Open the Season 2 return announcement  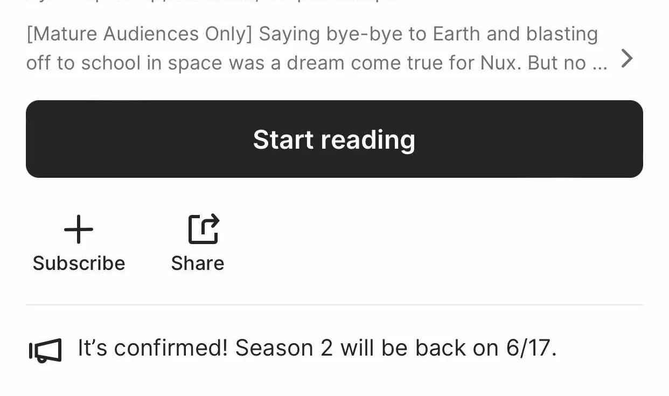[x=317, y=348]
